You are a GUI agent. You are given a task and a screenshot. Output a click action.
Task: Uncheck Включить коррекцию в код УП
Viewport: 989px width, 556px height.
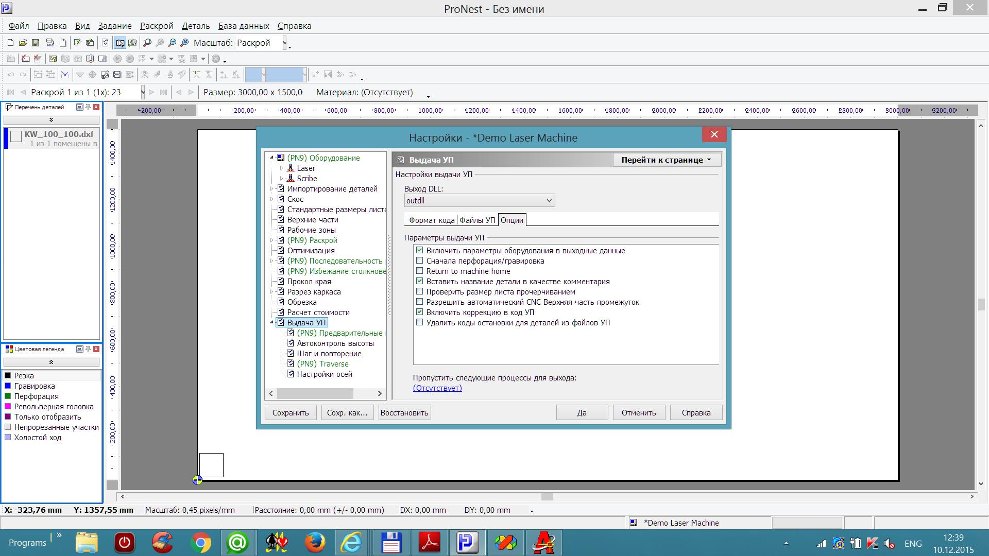(x=420, y=312)
